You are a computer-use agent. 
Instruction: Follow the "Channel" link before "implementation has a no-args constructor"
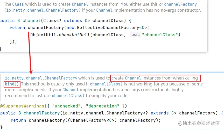(x=71, y=90)
